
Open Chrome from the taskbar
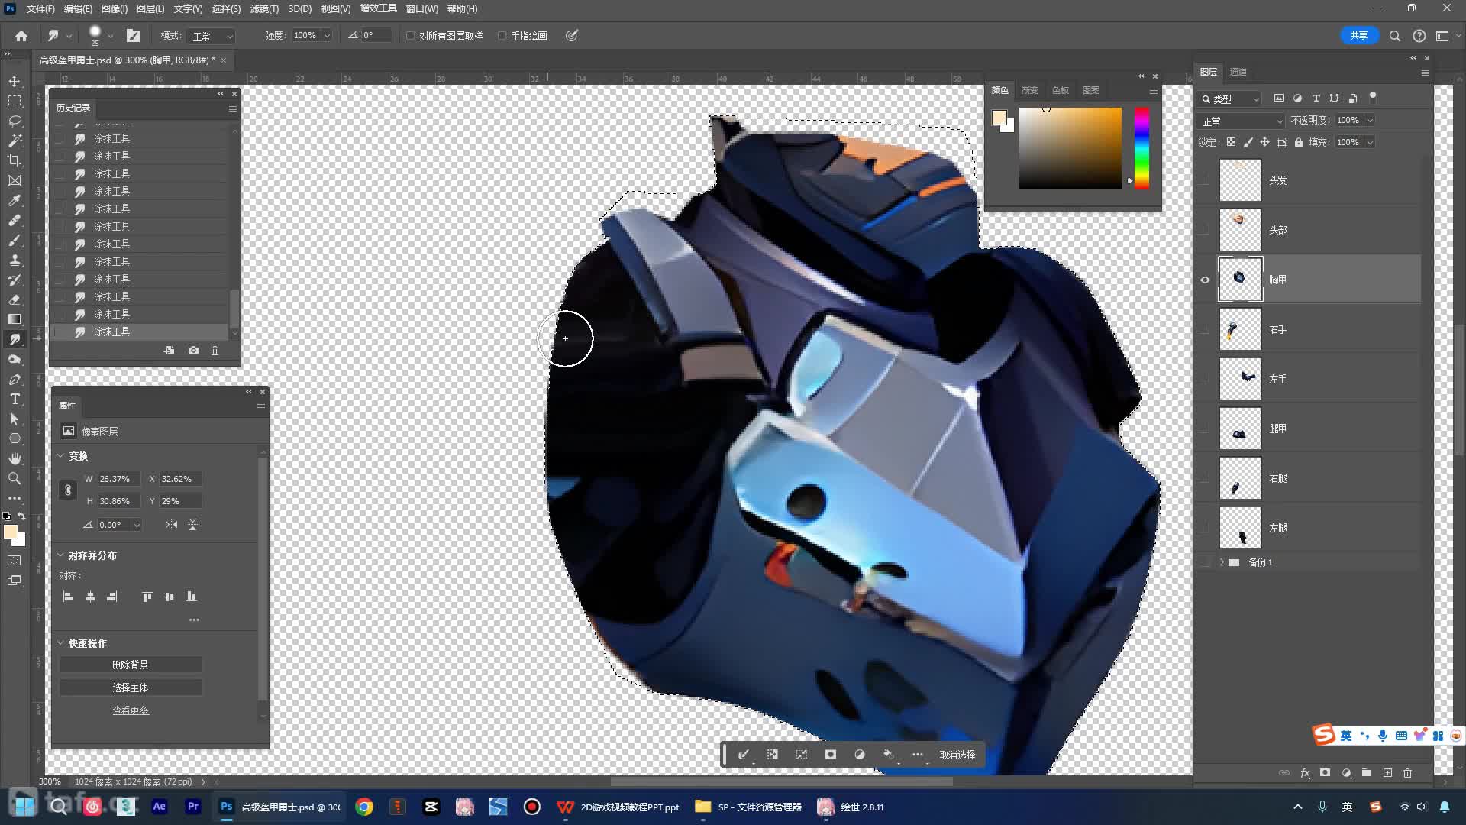click(364, 807)
